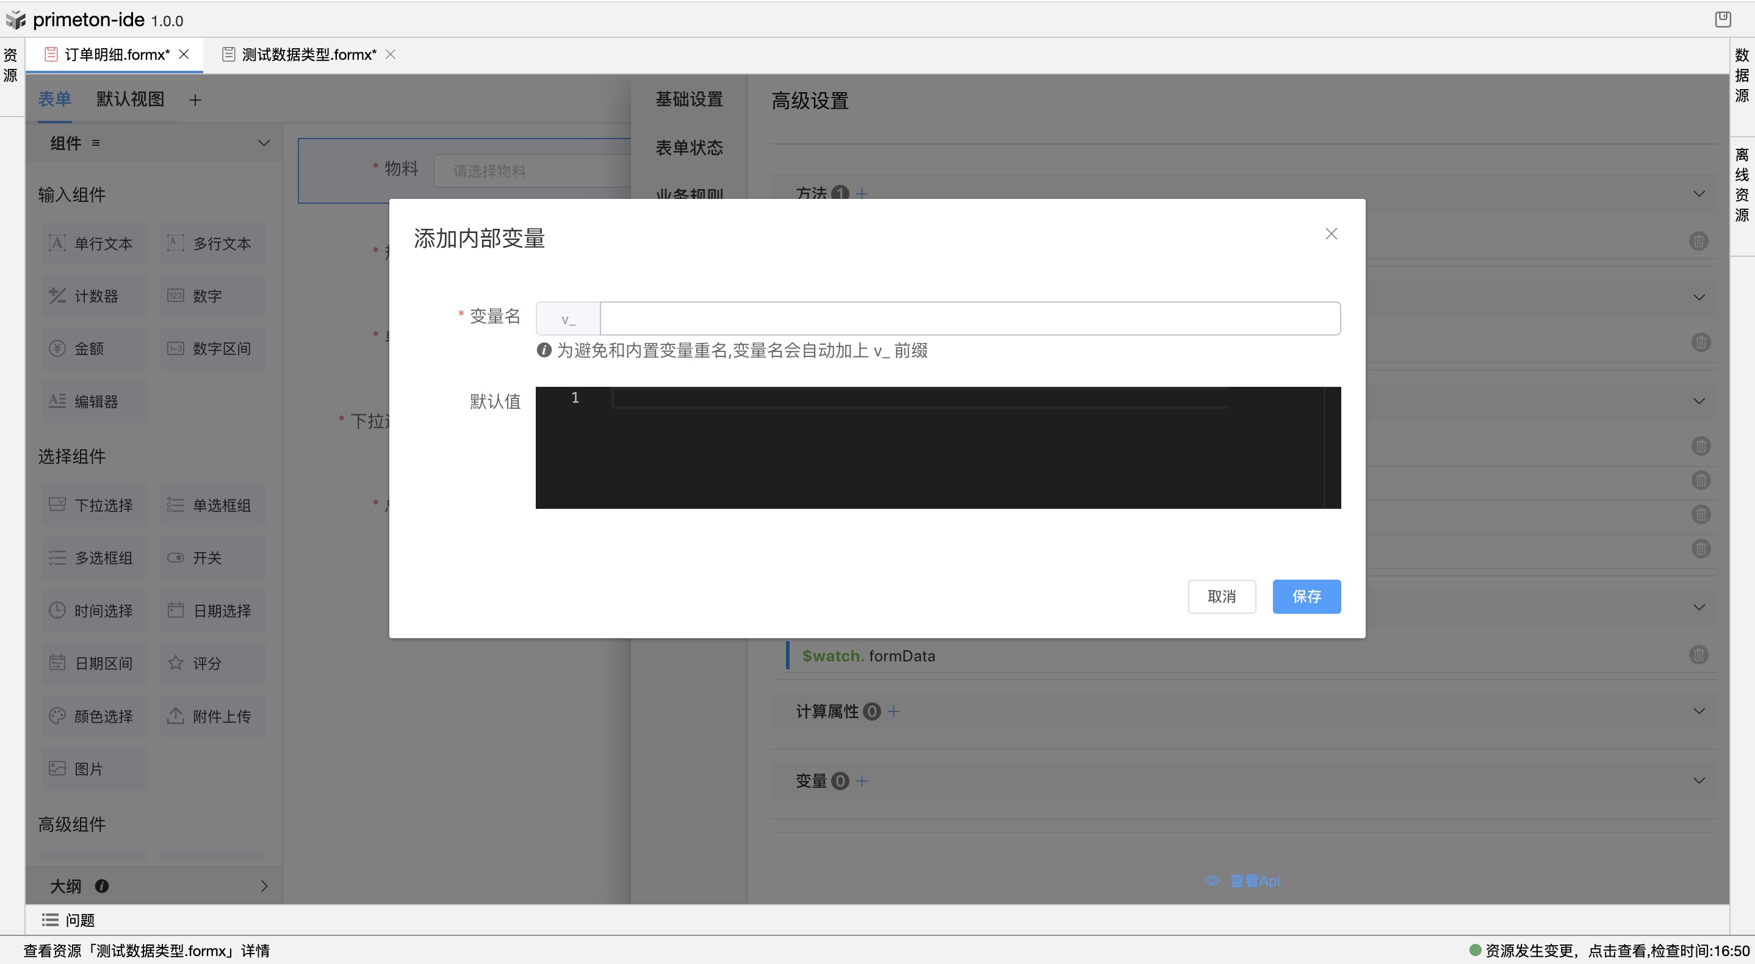Open the 颜色选择 color swatch icon
The width and height of the screenshot is (1755, 964).
coord(57,716)
